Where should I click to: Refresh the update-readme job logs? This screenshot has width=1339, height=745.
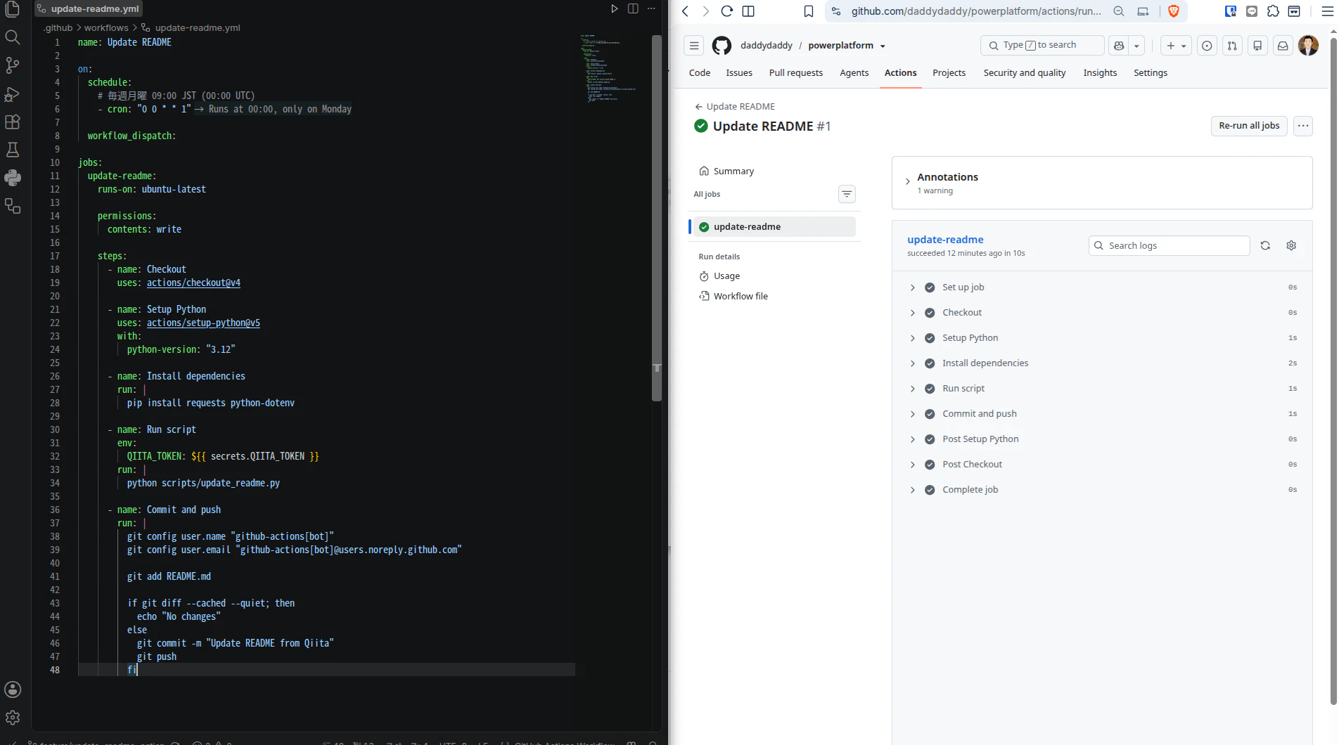[x=1265, y=245]
